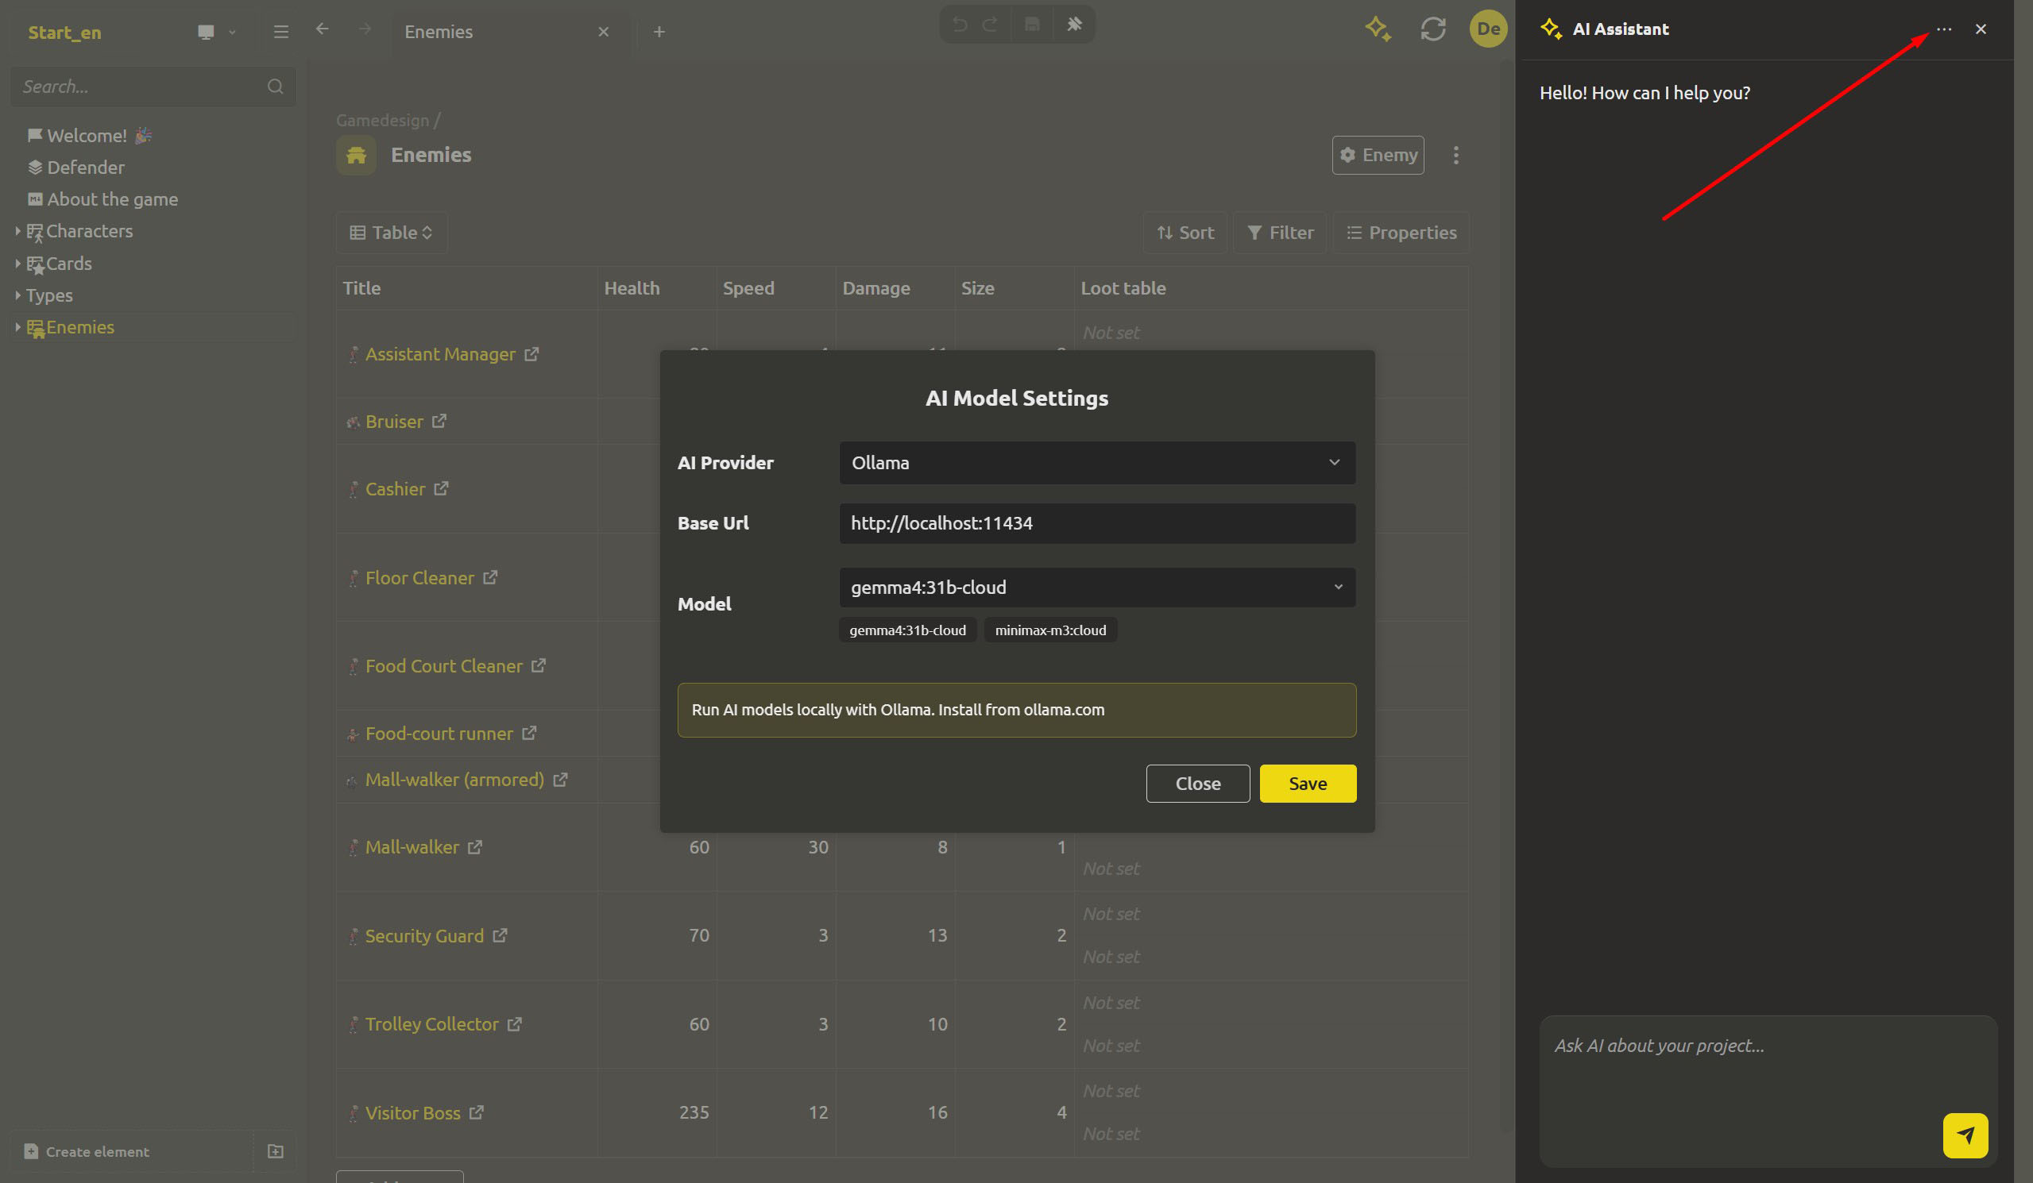
Task: Open Defender page in sidebar
Action: [x=86, y=167]
